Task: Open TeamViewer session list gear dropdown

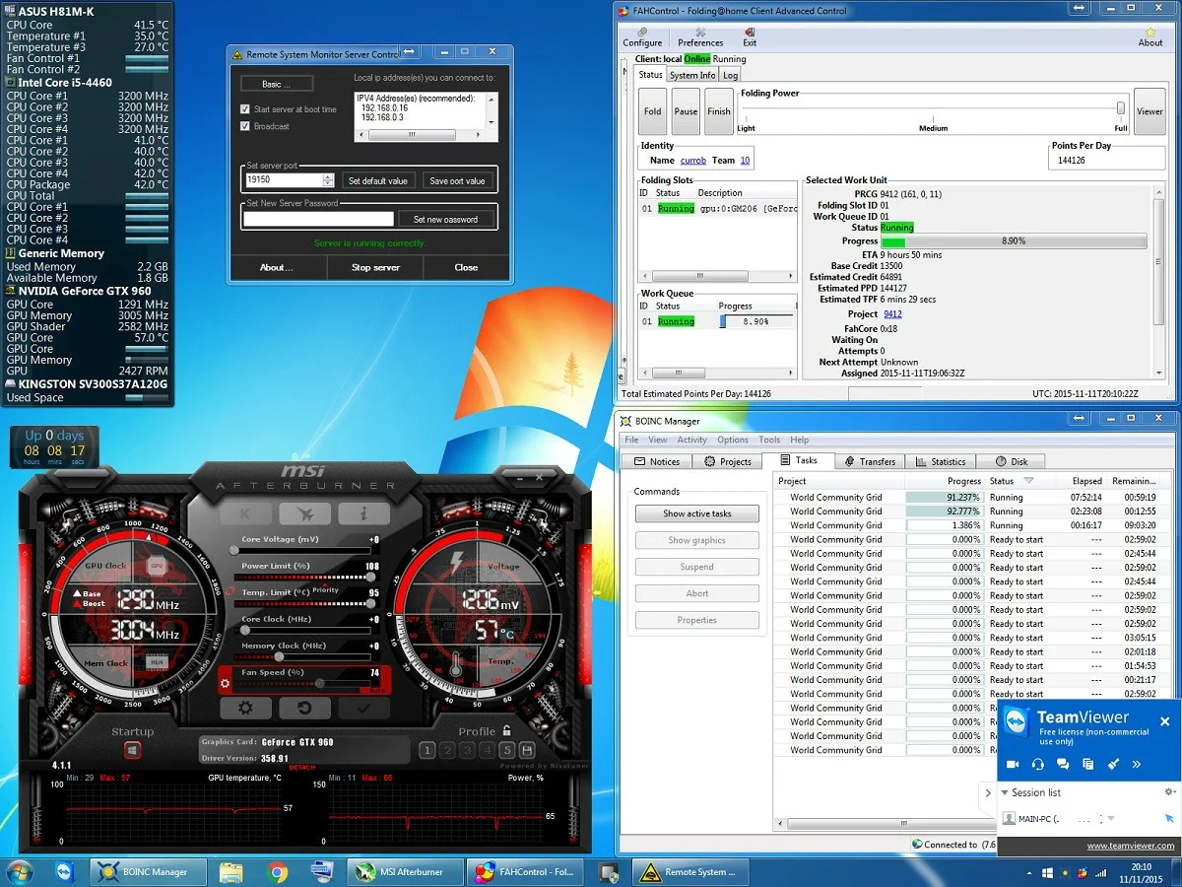Action: coord(1170,792)
